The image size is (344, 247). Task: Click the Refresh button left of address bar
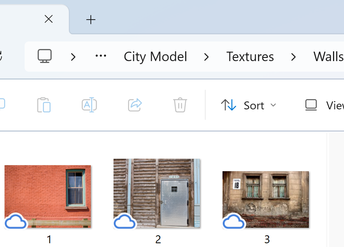pyautogui.click(x=1, y=56)
